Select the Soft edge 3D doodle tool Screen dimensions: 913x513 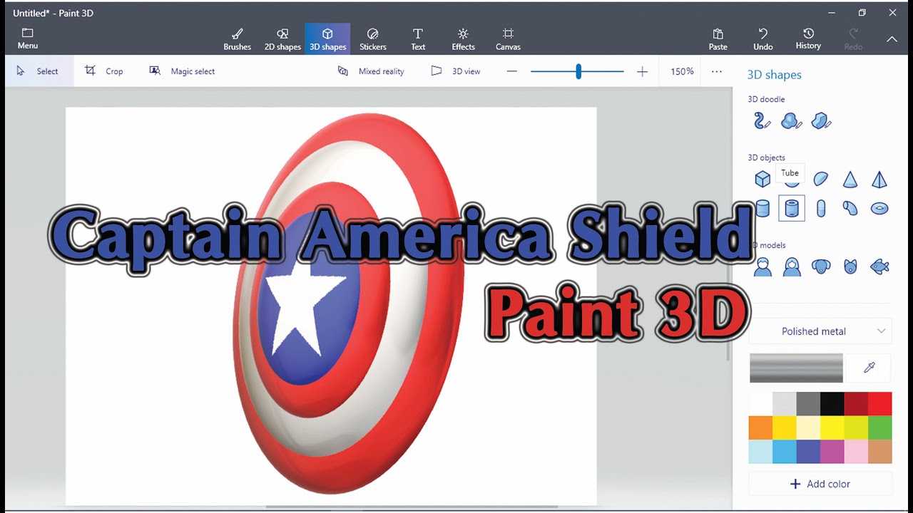(791, 121)
